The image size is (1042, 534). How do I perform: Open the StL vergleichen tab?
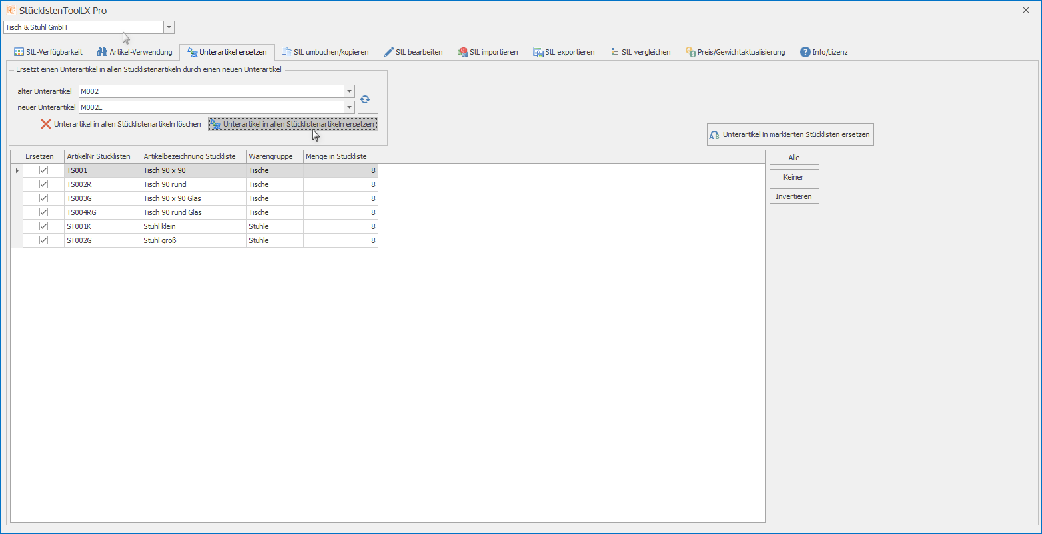640,52
